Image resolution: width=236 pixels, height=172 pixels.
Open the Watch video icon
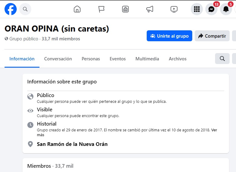[174, 9]
